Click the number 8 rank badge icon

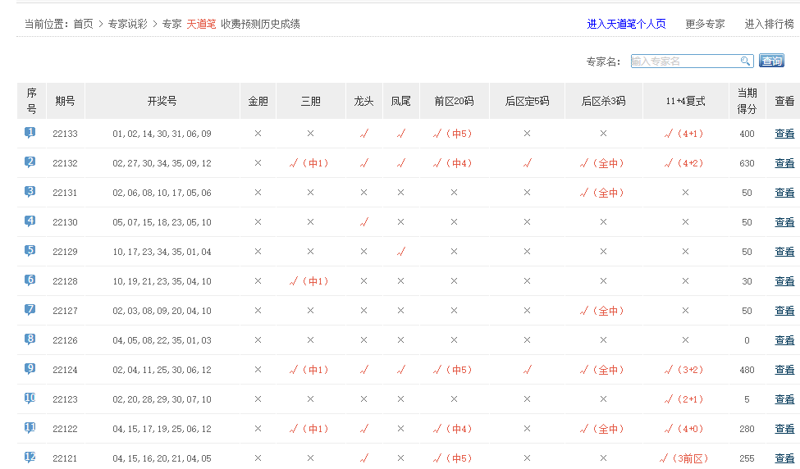[x=30, y=339]
